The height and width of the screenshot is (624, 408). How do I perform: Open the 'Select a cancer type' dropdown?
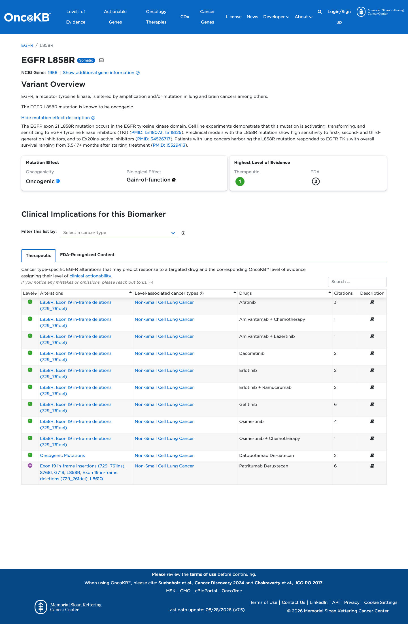pos(119,233)
